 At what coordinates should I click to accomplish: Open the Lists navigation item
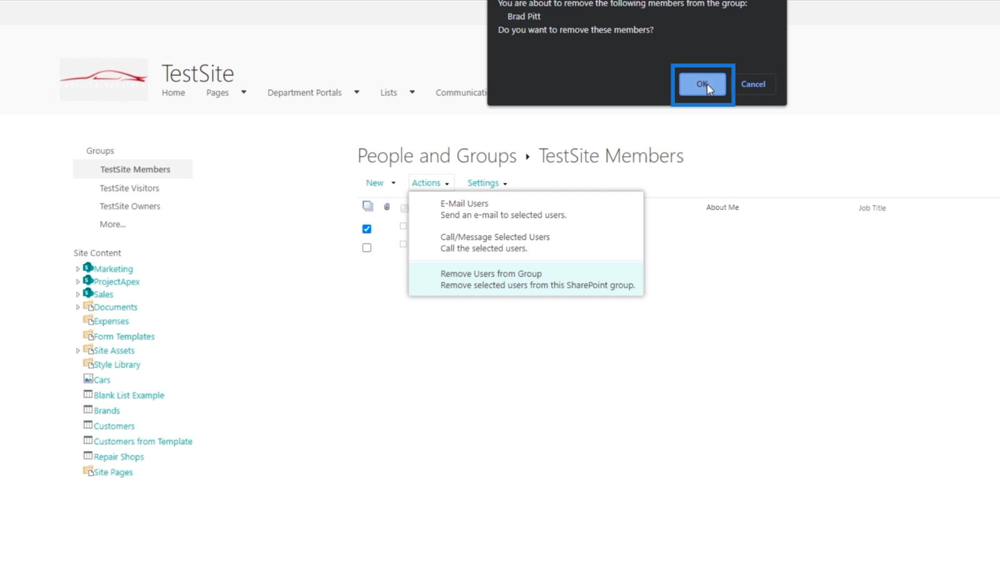pos(389,92)
